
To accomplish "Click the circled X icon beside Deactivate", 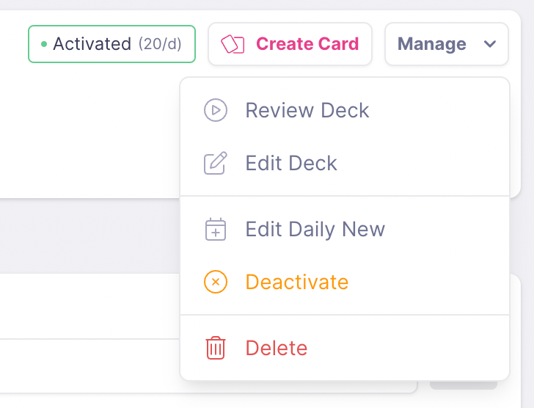I will tap(216, 282).
